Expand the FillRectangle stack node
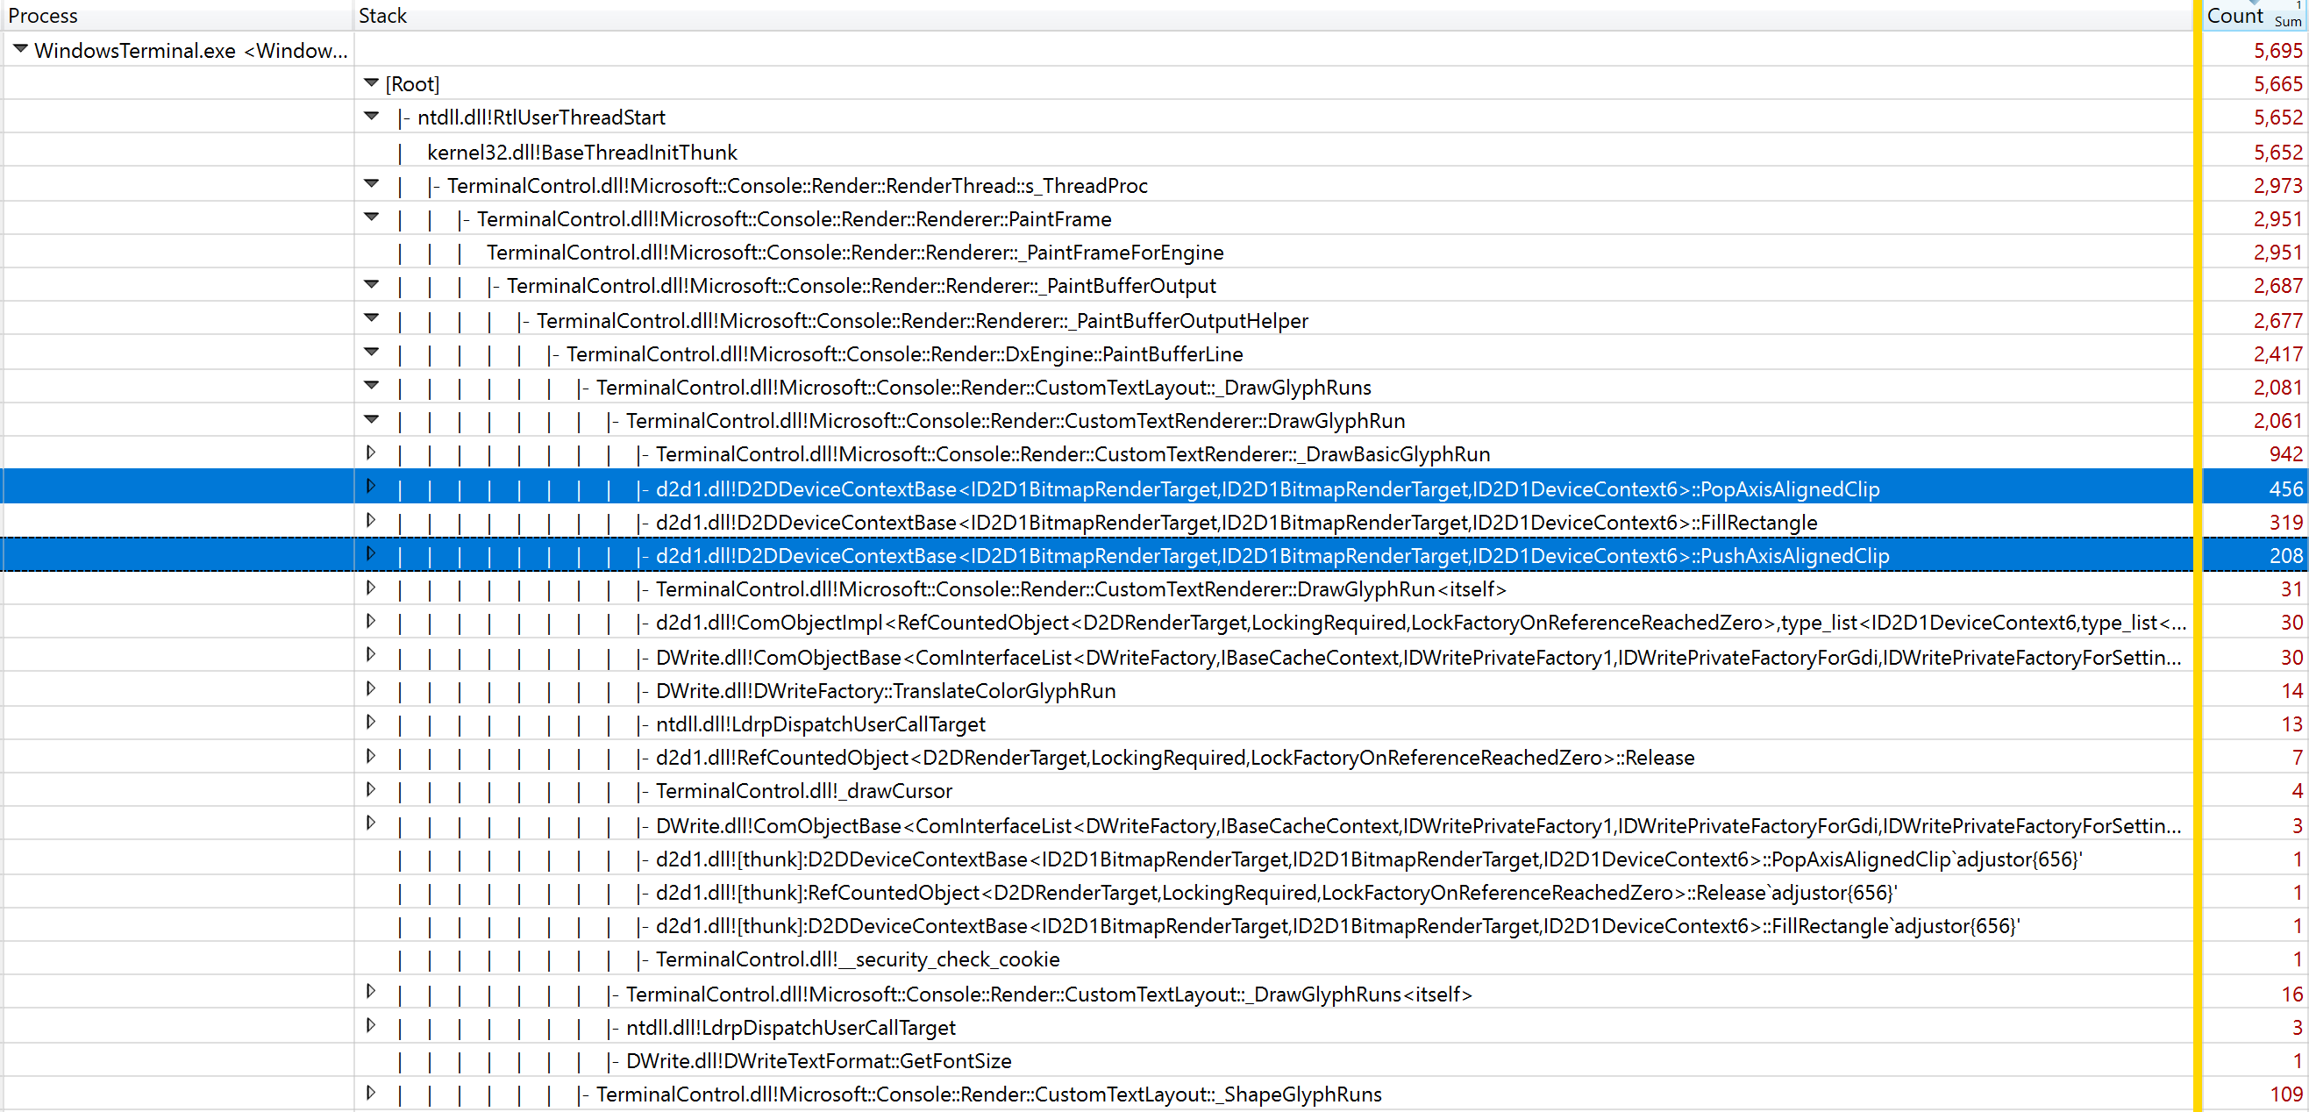The image size is (2309, 1112). click(371, 521)
